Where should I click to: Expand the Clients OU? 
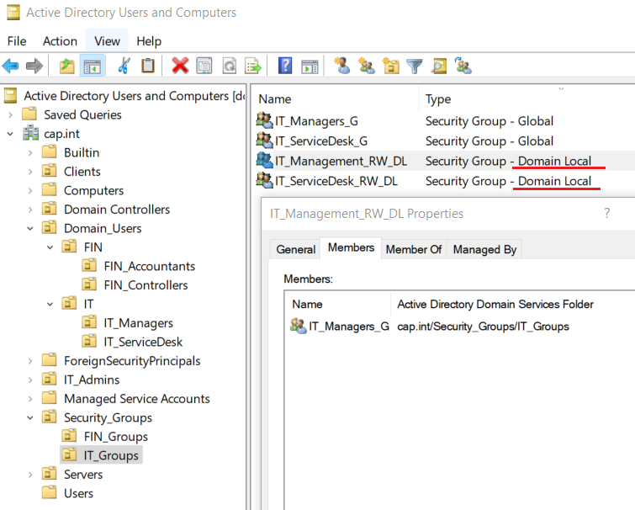pyautogui.click(x=30, y=172)
